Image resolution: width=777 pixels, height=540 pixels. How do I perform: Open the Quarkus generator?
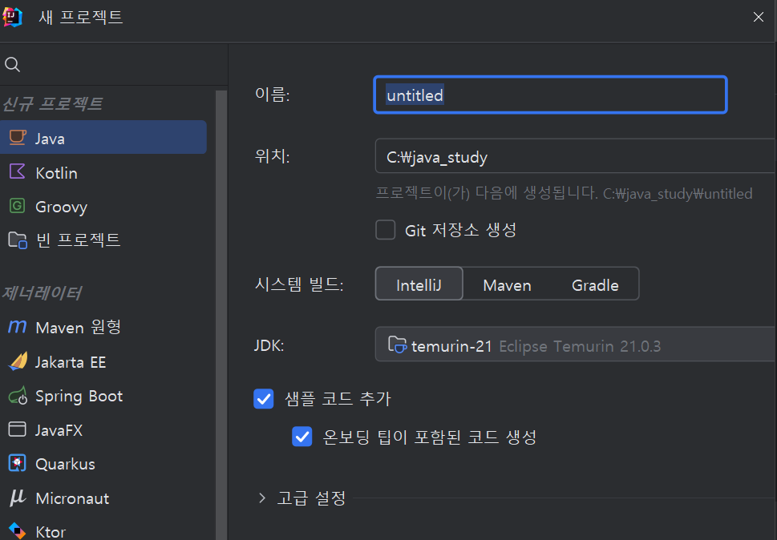pos(103,464)
